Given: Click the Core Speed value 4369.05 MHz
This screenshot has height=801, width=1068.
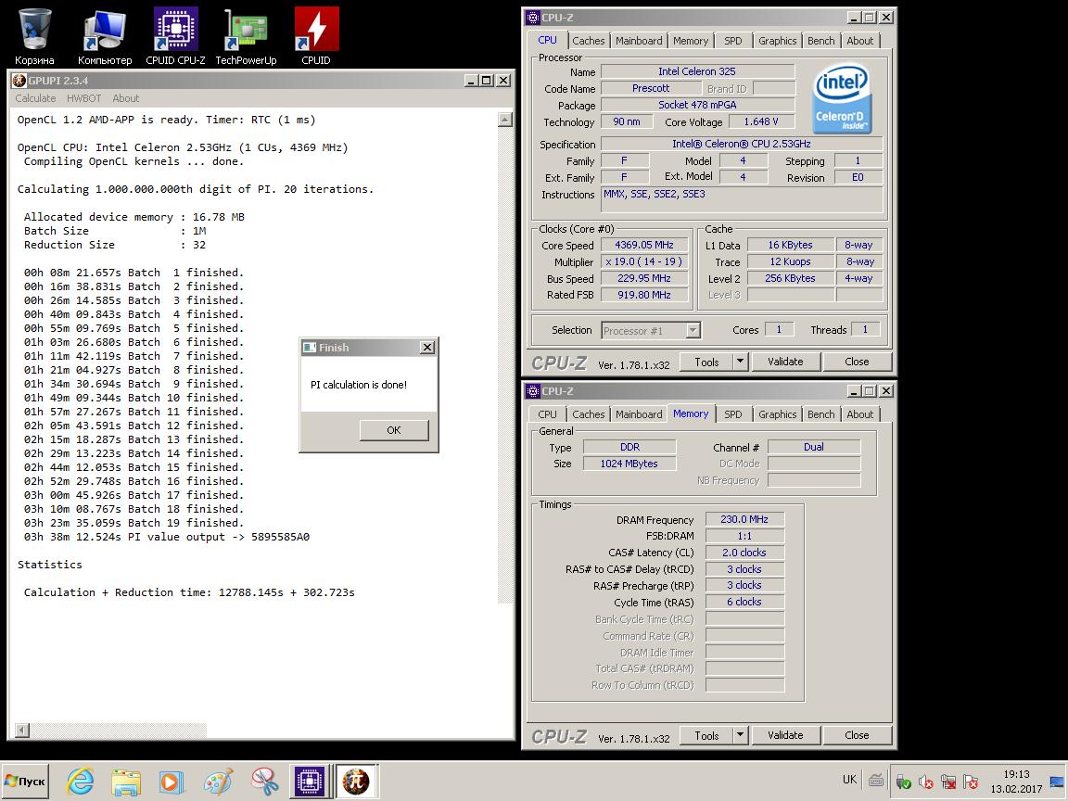Looking at the screenshot, I should (643, 245).
